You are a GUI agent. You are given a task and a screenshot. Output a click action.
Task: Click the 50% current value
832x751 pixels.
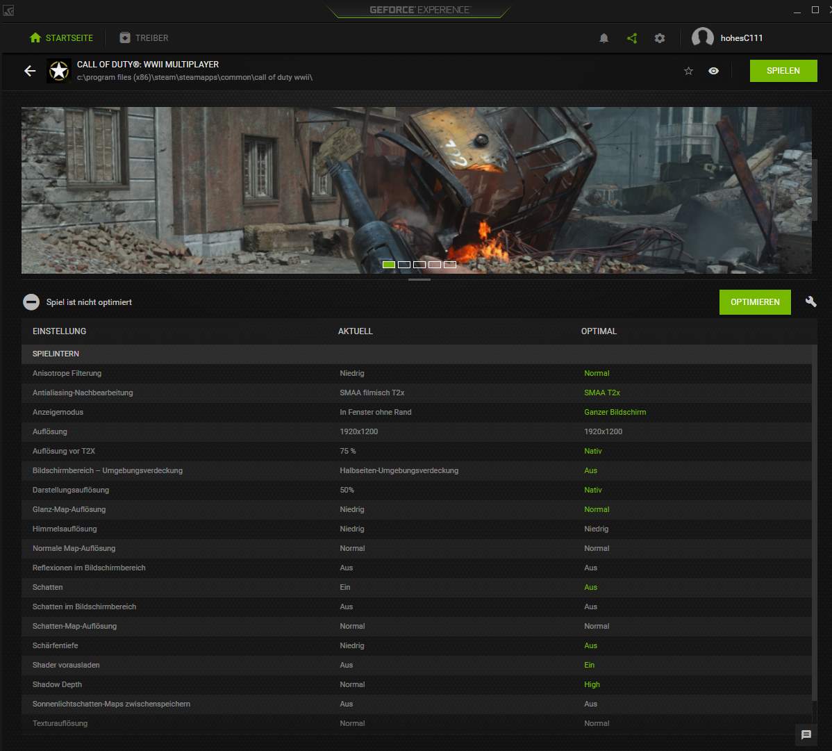[347, 490]
